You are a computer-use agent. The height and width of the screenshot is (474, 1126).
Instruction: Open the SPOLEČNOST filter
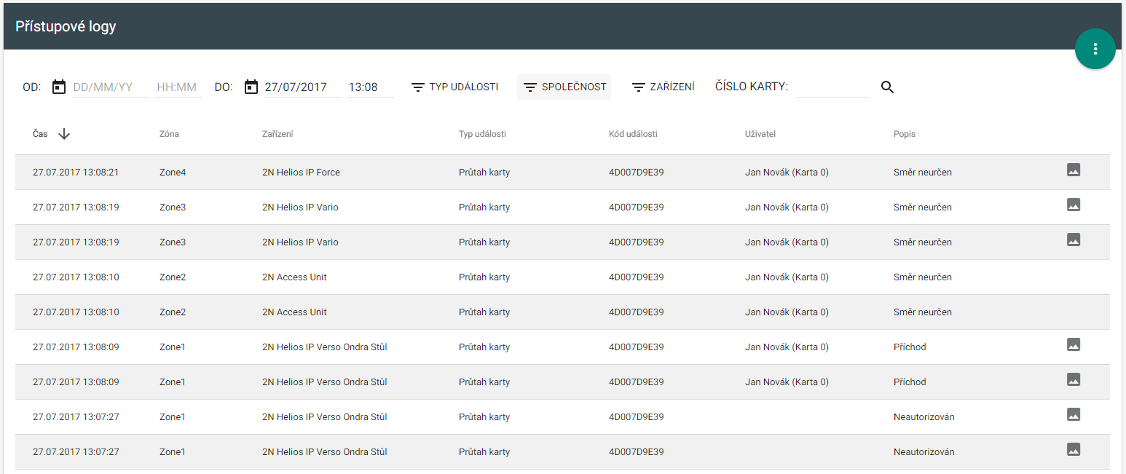(564, 87)
